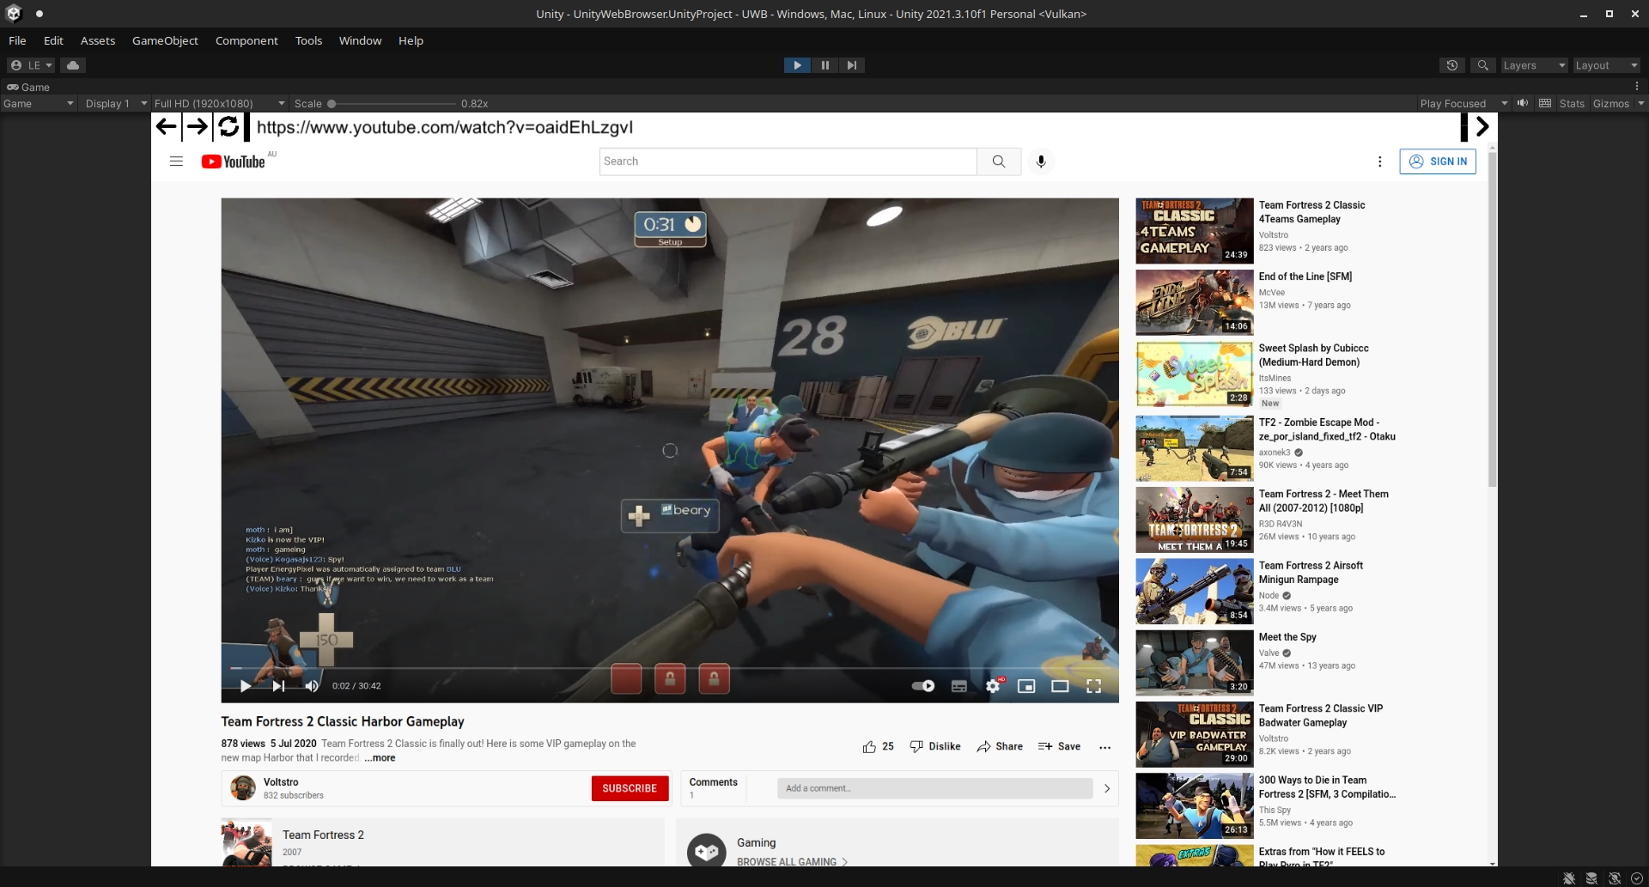Click BROWSE ALL GAMING link

(x=792, y=861)
